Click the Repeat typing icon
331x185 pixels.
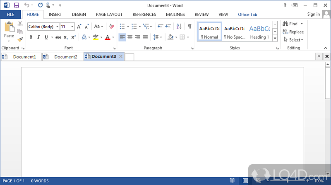pos(40,5)
